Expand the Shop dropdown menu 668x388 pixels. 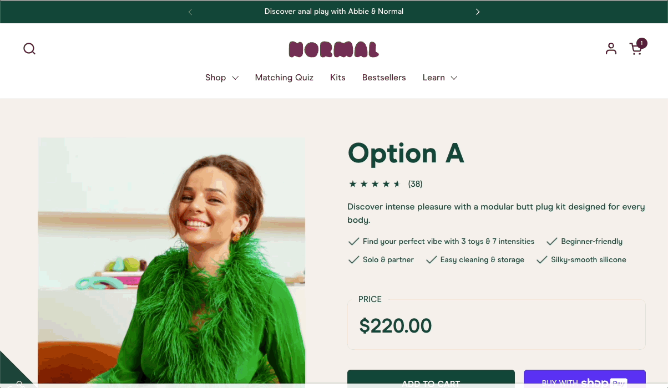point(222,78)
